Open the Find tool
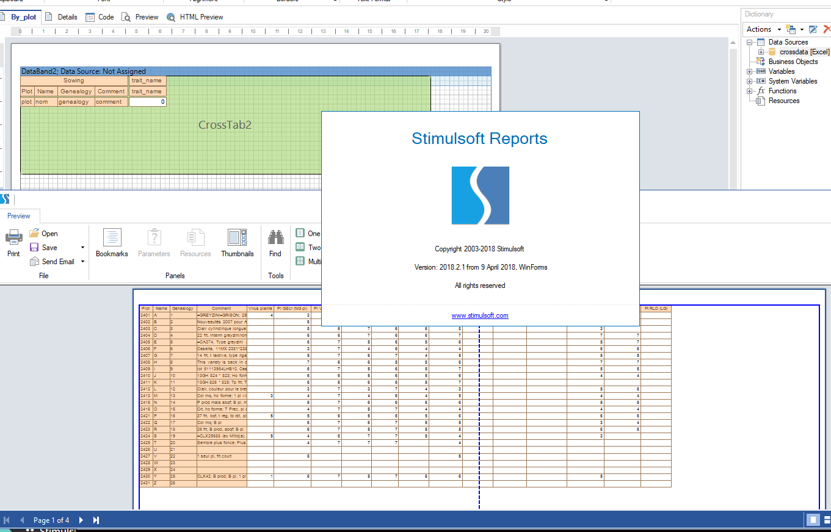 [275, 243]
